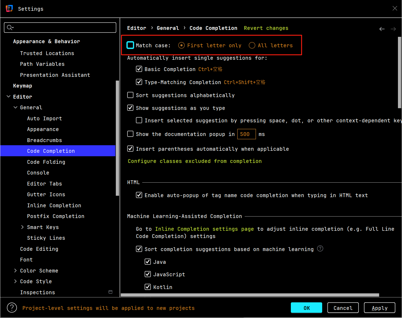Click the machine learning help hint icon
The width and height of the screenshot is (402, 318).
click(x=320, y=249)
